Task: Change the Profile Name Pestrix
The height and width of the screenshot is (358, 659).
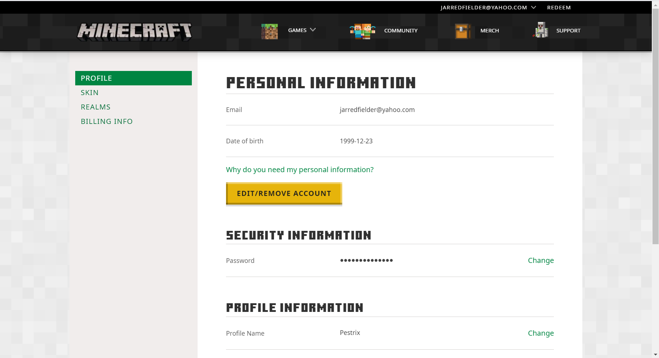Action: (x=541, y=333)
